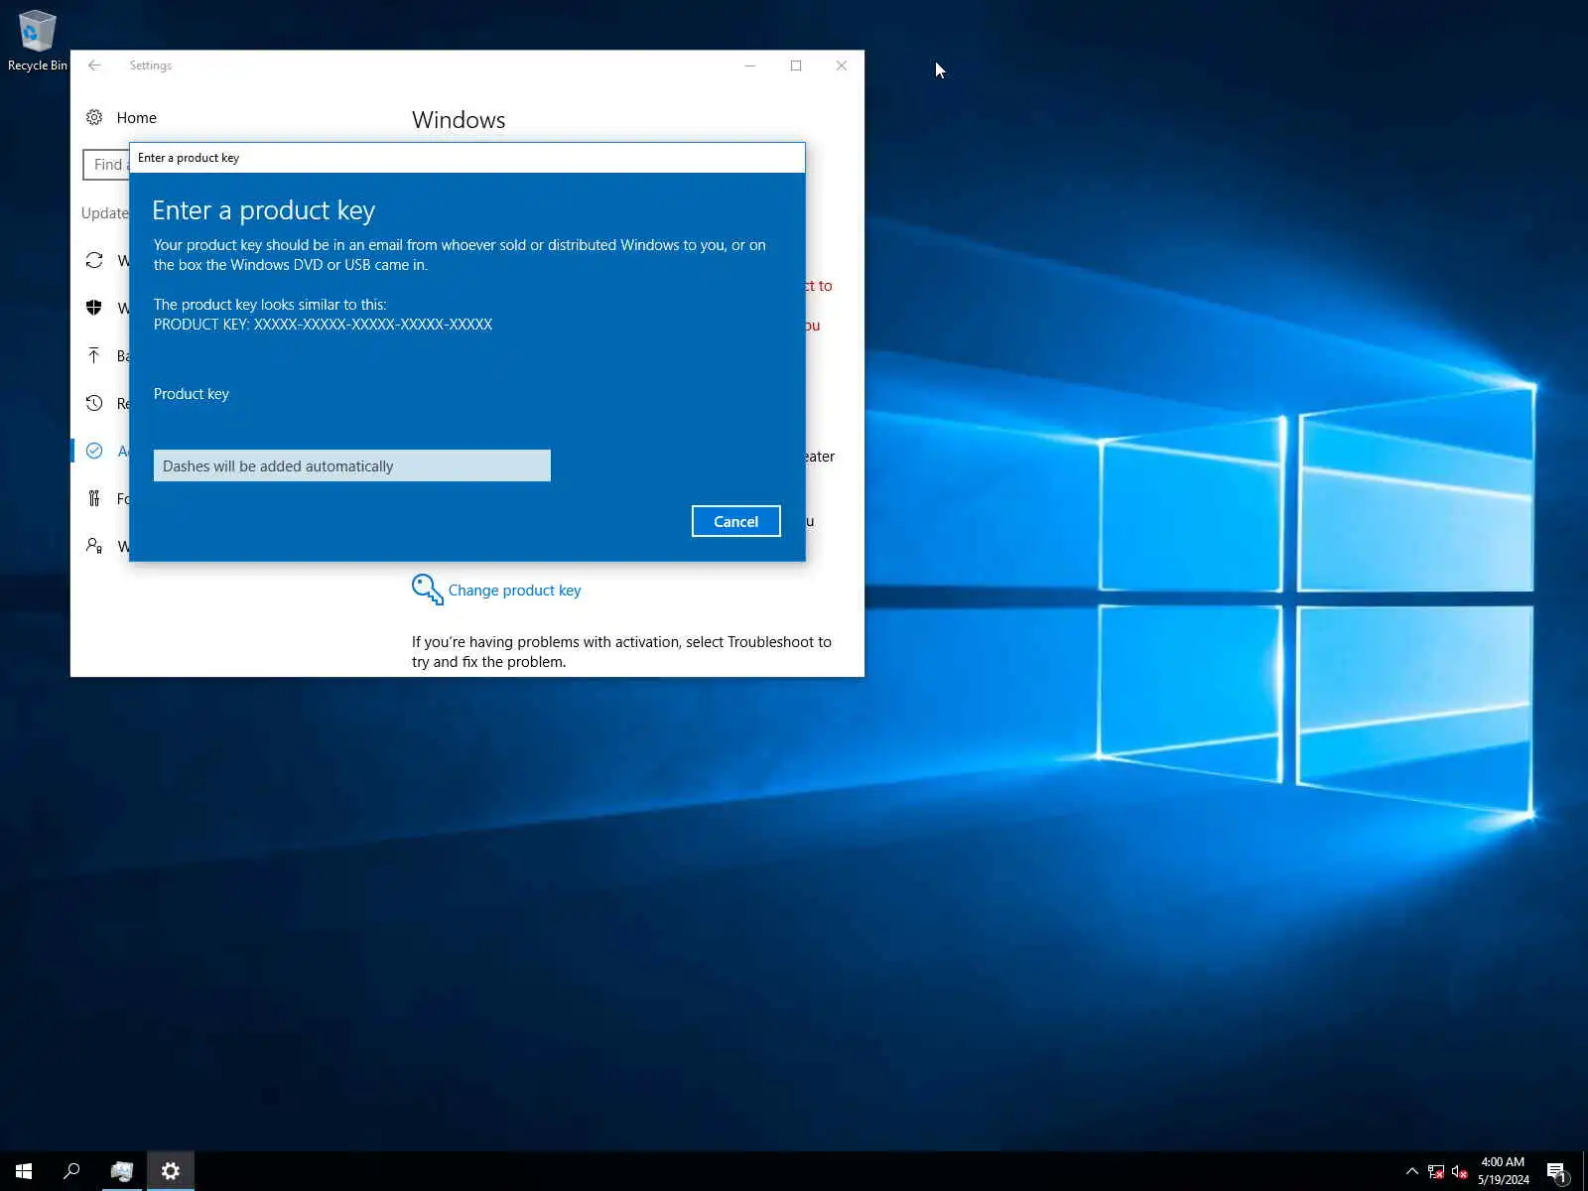The width and height of the screenshot is (1588, 1191).
Task: Click the 'PRODUCT KEY: XXXXX-XXXXX' example text
Action: [x=323, y=325]
